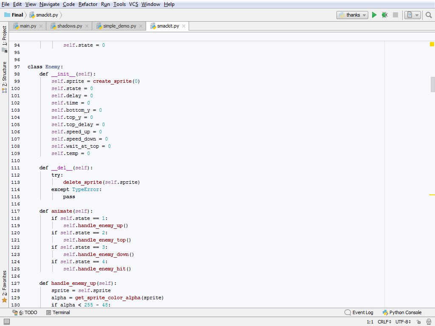Open the Terminal tool window
This screenshot has height=326, width=435.
point(58,312)
